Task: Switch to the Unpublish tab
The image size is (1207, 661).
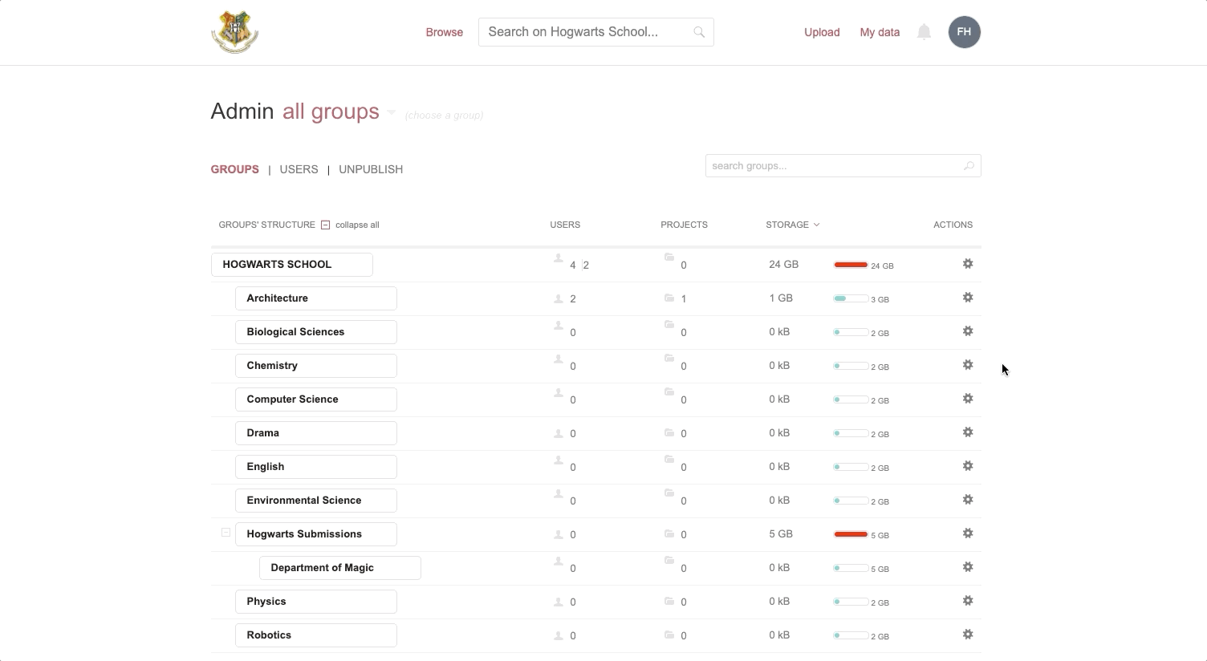Action: [x=371, y=169]
